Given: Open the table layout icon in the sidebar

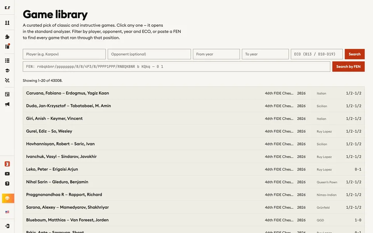Looking at the screenshot, I should [x=7, y=94].
